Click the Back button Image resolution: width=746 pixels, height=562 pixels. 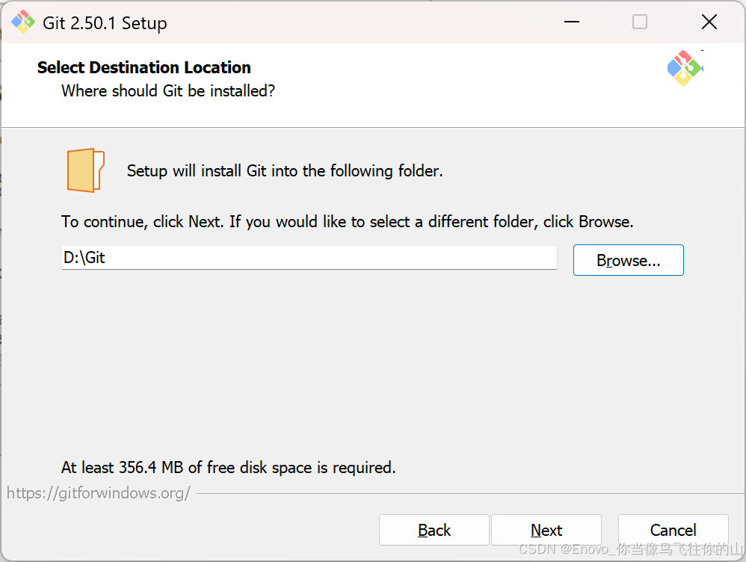click(434, 530)
